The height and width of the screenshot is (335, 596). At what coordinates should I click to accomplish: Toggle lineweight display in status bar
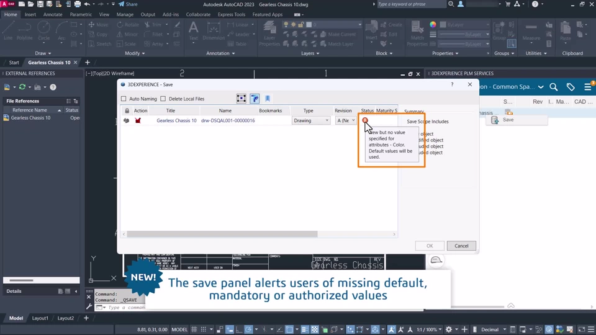305,329
